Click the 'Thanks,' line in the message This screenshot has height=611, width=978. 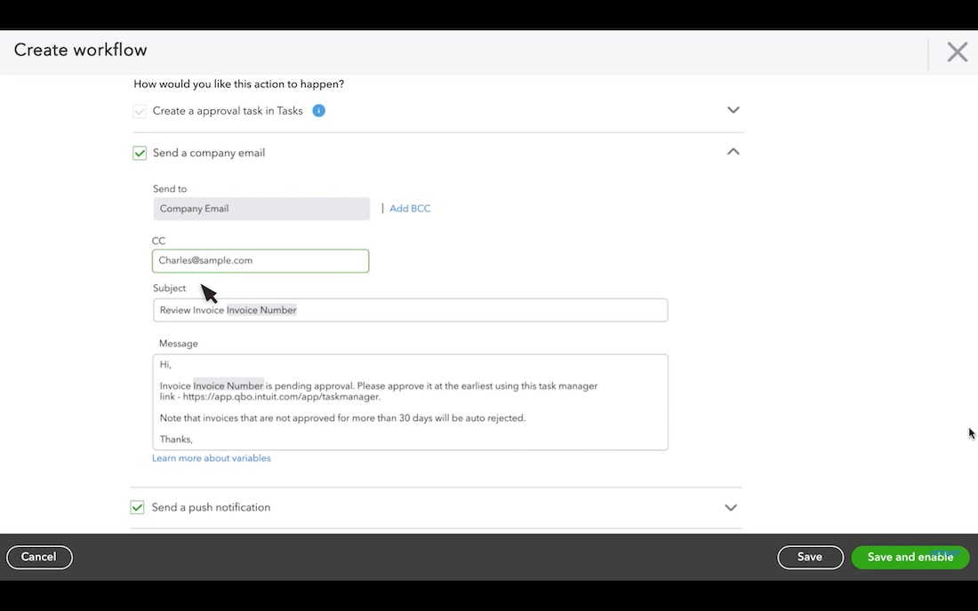click(x=176, y=440)
